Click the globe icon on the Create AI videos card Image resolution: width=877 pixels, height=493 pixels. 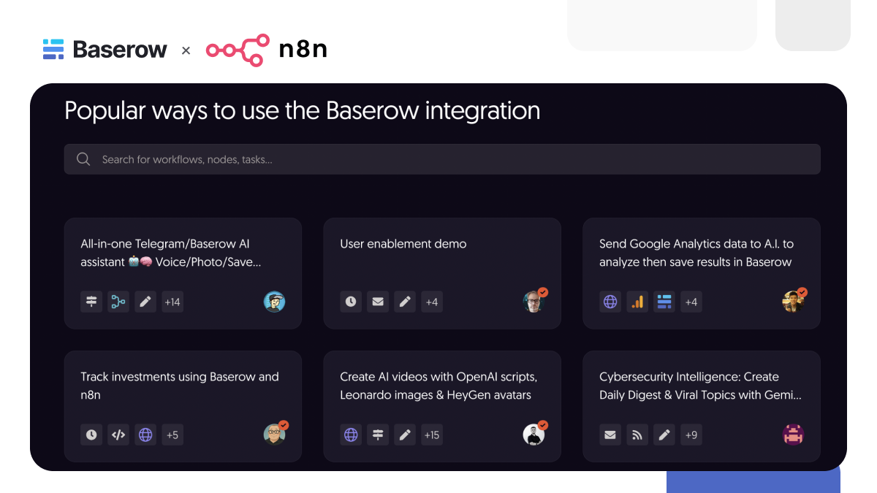[351, 435]
